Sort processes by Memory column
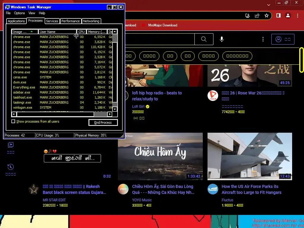Image resolution: width=304 pixels, height=228 pixels. pyautogui.click(x=96, y=32)
